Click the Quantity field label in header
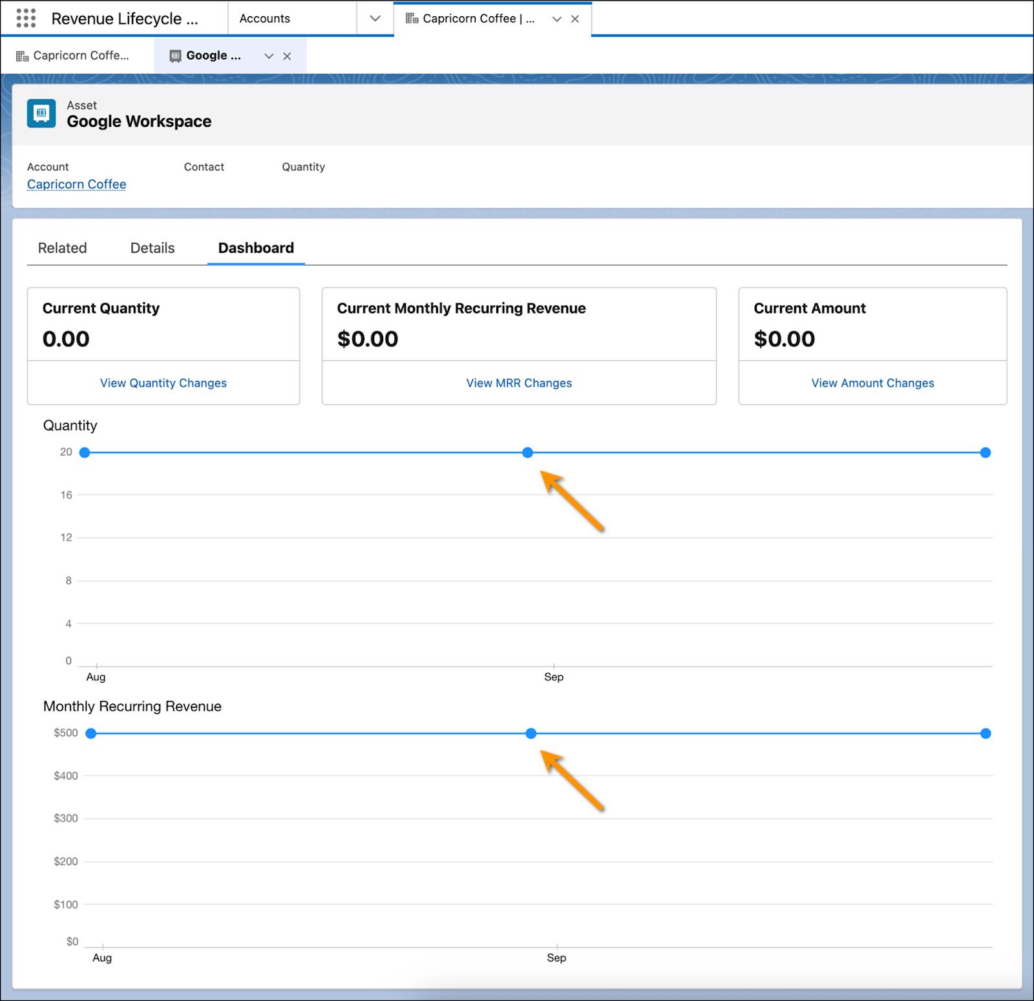Image resolution: width=1034 pixels, height=1001 pixels. pos(303,167)
